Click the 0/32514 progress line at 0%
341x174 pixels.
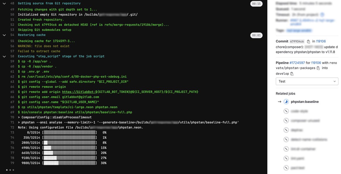coord(67,132)
